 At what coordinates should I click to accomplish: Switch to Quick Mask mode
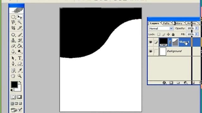pos(20,97)
